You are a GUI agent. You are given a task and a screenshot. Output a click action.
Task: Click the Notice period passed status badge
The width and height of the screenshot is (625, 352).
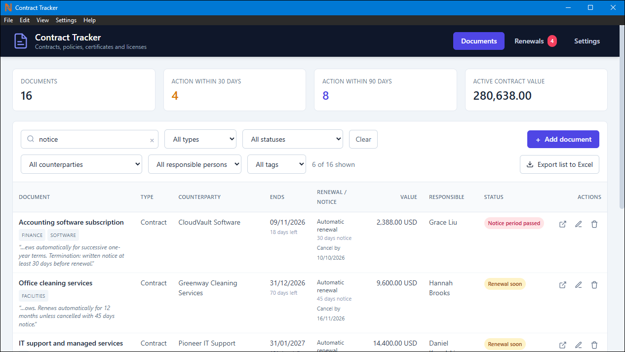pos(514,223)
